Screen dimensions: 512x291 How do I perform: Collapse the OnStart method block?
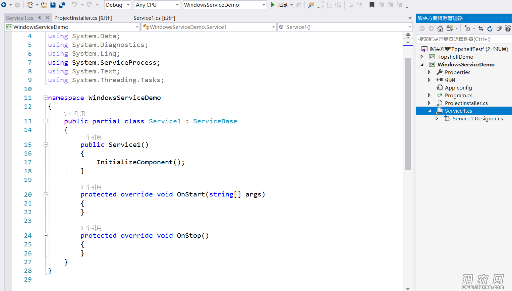[45, 194]
